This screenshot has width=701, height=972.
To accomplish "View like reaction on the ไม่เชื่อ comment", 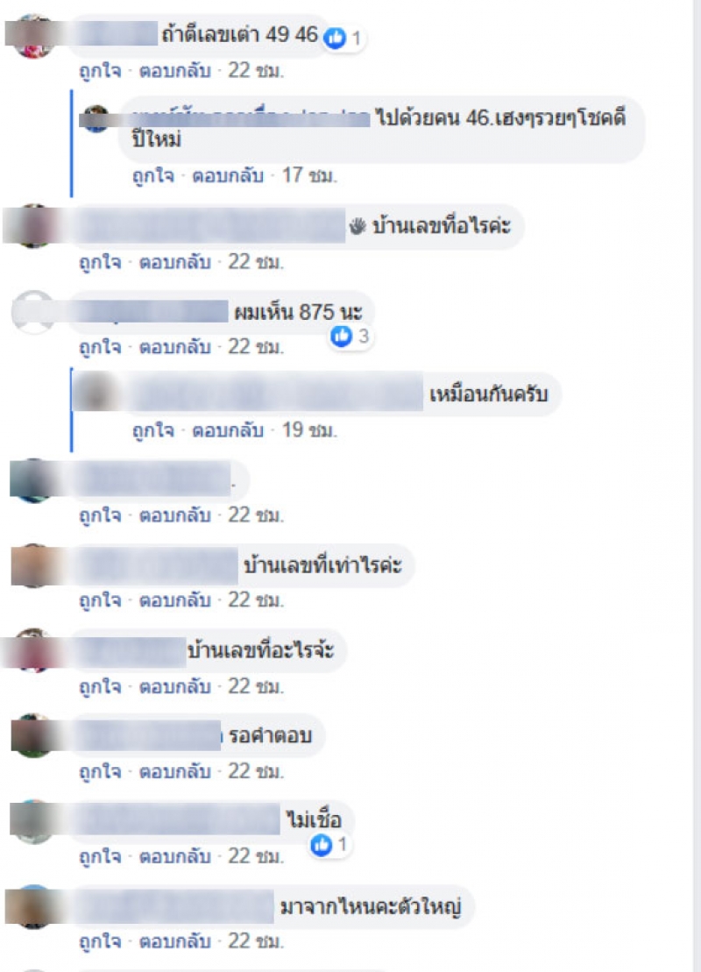I will (x=322, y=845).
